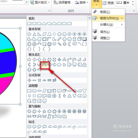Pick the oval basic shape
This screenshot has width=138, height=138.
(29, 34)
